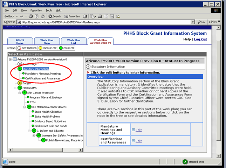This screenshot has width=226, height=168.
Task: Select Program Title and Strategy item
Action: pos(46,97)
